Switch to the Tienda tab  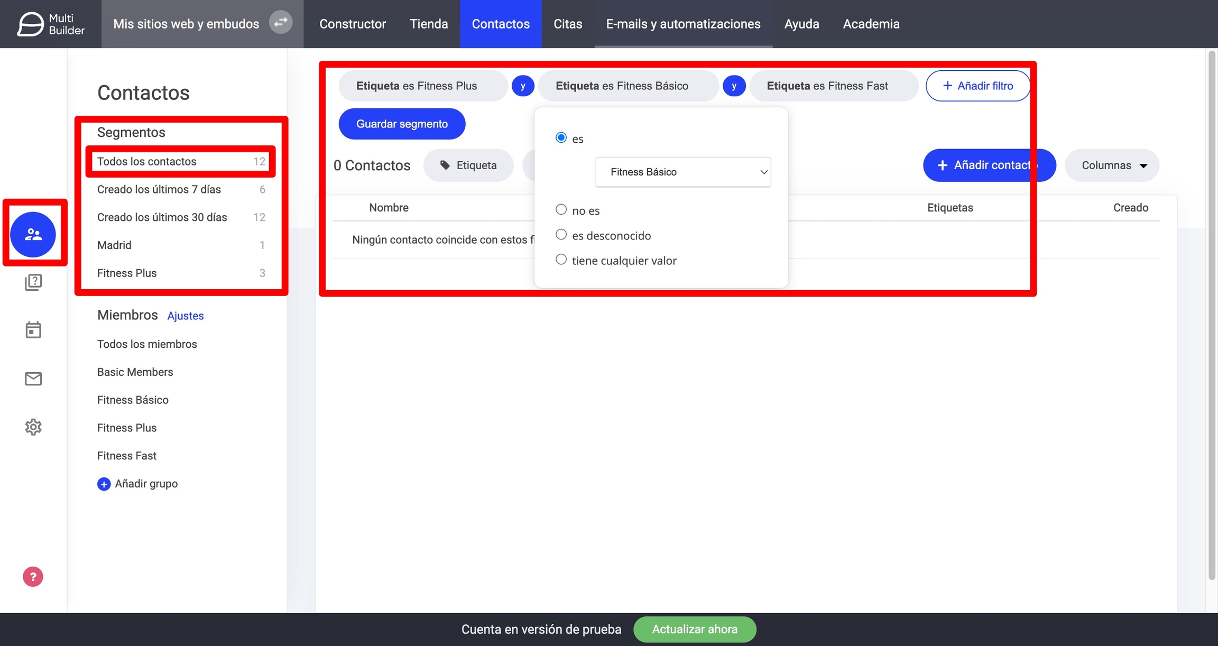(x=429, y=24)
